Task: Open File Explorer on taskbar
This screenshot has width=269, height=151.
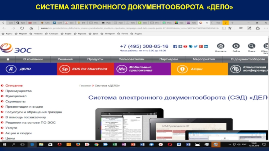Action: (41, 145)
